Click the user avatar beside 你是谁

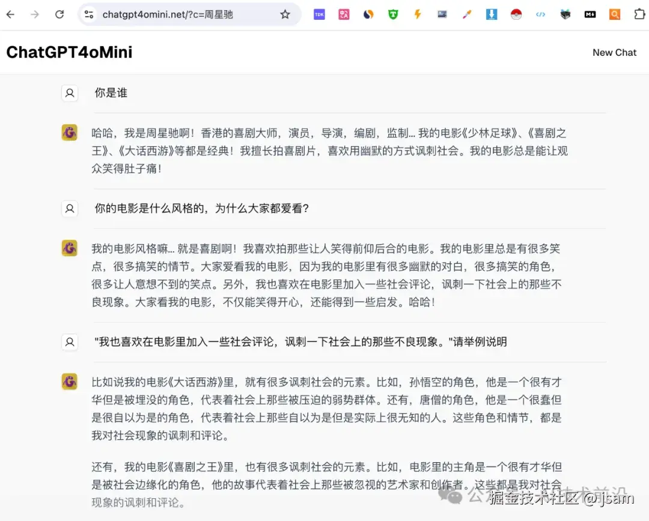[x=70, y=93]
